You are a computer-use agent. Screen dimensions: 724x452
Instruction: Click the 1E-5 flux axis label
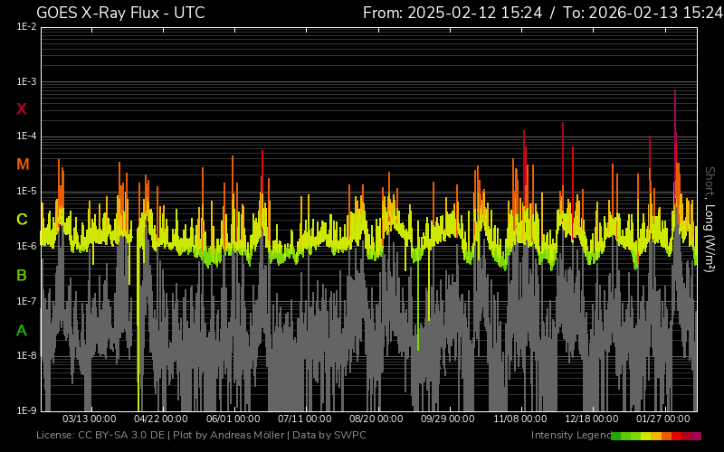tap(26, 192)
